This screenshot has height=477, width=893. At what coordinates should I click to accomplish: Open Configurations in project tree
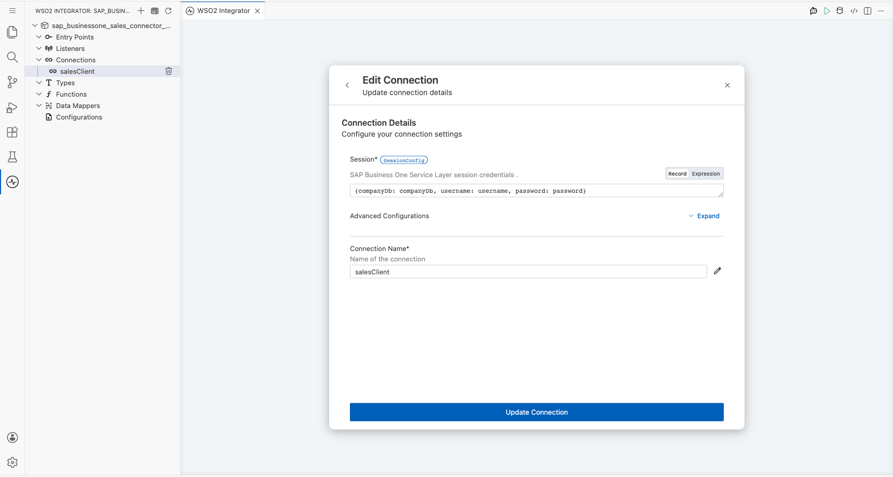[x=79, y=117]
